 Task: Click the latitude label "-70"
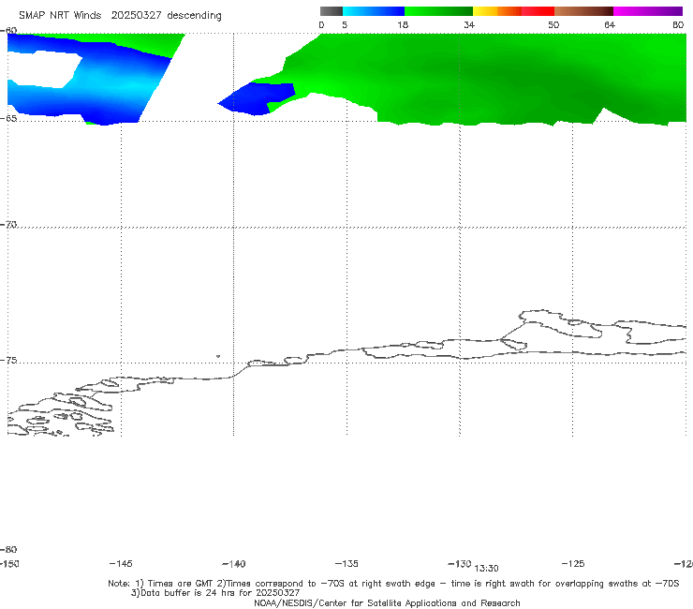pyautogui.click(x=8, y=225)
